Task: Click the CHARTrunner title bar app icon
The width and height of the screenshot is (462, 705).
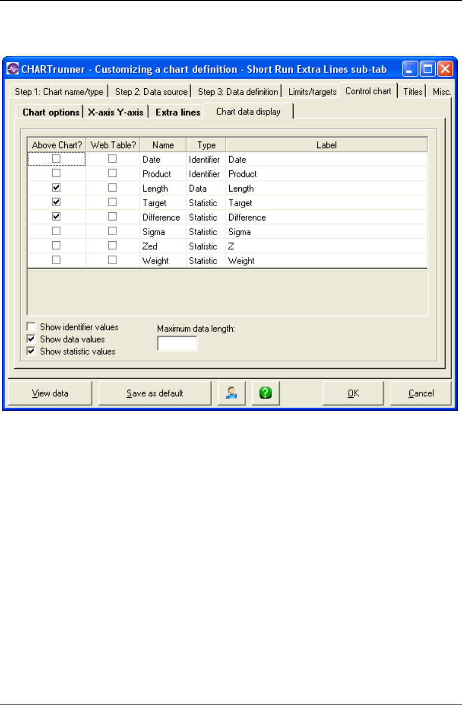Action: pyautogui.click(x=12, y=69)
